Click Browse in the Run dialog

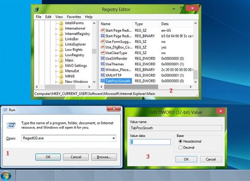point(104,157)
